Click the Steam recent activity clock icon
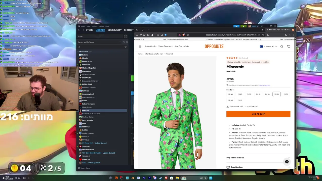The image size is (322, 181). click(124, 42)
